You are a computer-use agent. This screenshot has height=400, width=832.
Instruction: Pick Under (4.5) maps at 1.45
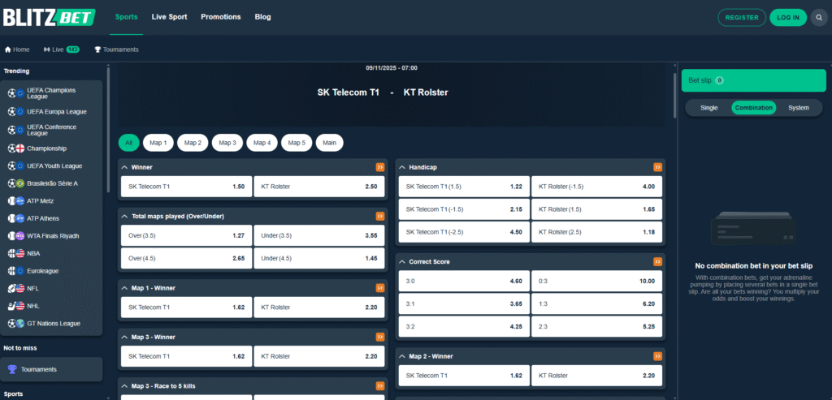(x=319, y=258)
